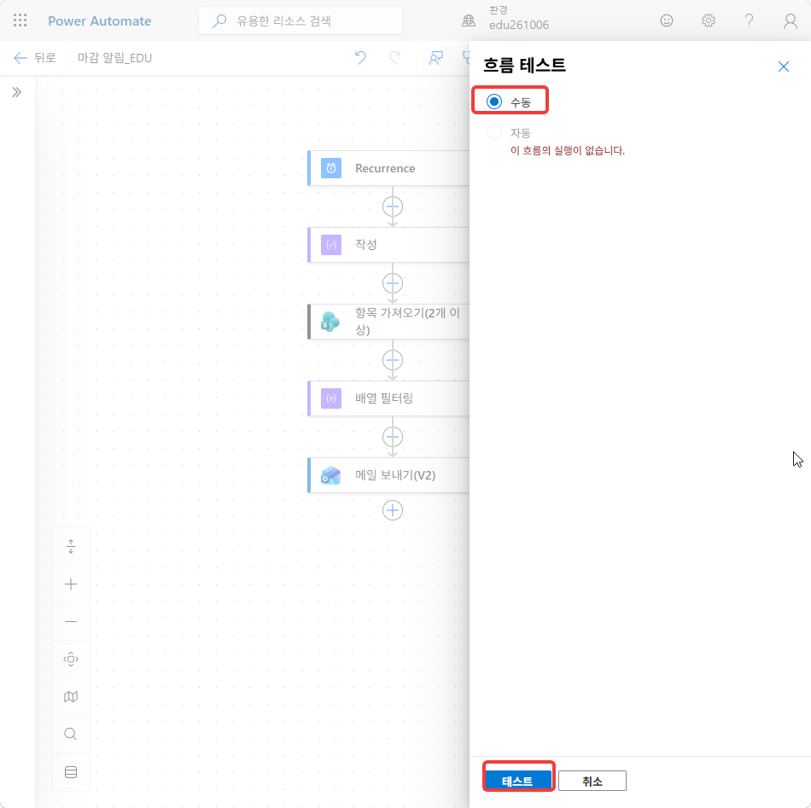Image resolution: width=811 pixels, height=808 pixels.
Task: Click the redo arrow icon
Action: click(395, 58)
